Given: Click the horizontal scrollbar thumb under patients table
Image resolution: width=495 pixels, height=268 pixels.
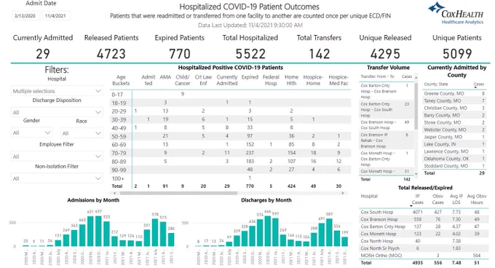Looking at the screenshot, I should [178, 193].
